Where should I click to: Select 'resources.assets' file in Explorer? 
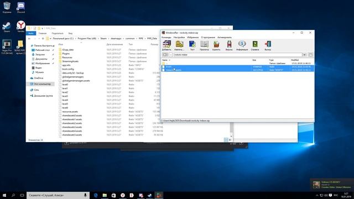pos(70,112)
